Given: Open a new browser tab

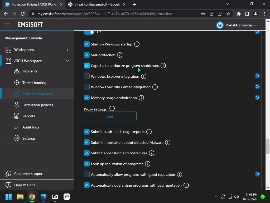Looking at the screenshot, I should tap(134, 4).
